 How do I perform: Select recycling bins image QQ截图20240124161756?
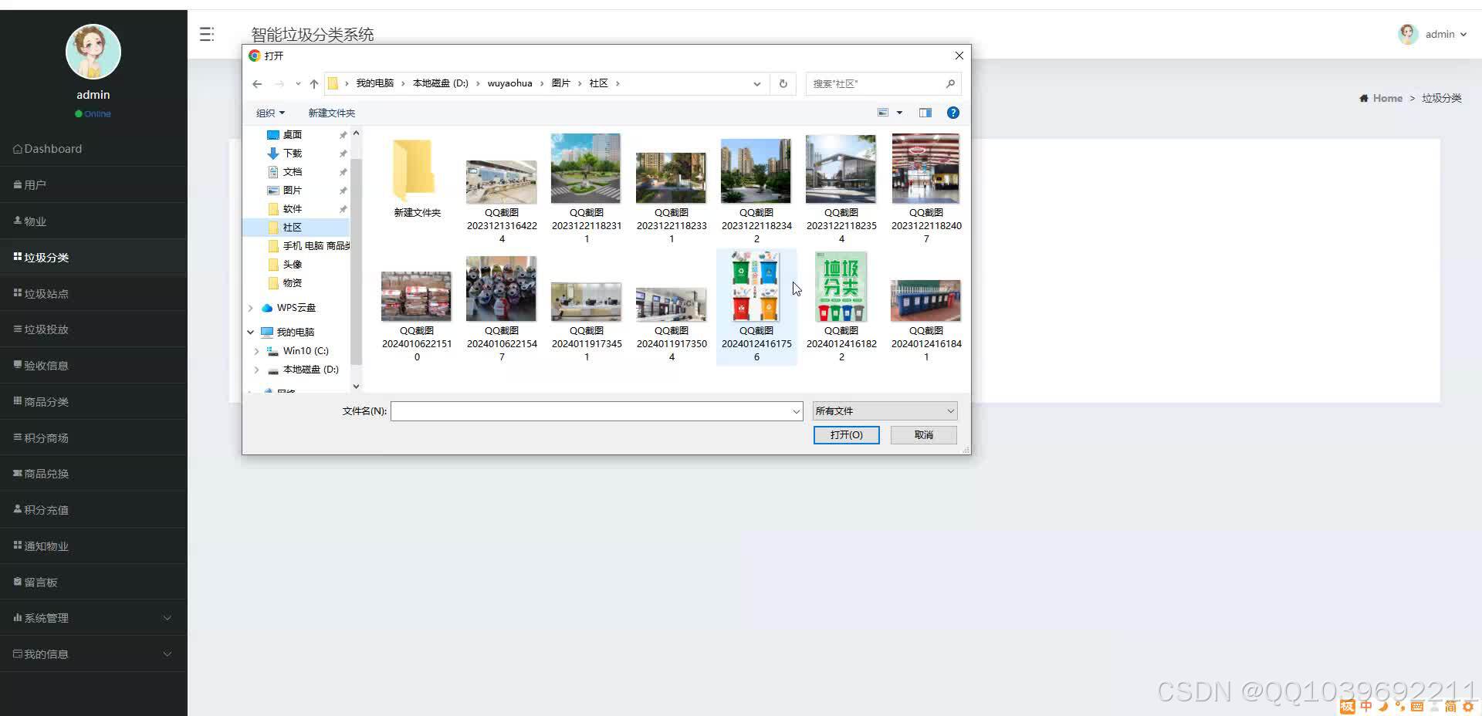[x=756, y=307]
